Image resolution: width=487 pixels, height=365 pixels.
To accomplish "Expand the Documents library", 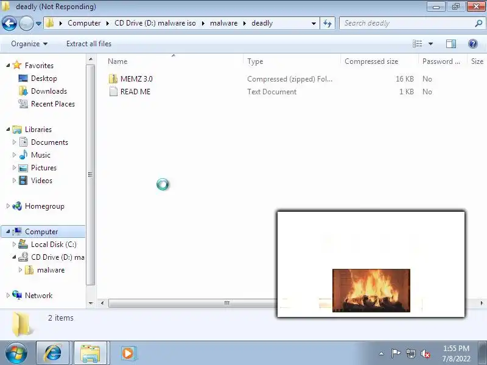I will pyautogui.click(x=14, y=142).
